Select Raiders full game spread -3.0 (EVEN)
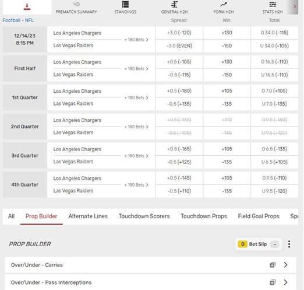304x290 pixels. tap(179, 46)
